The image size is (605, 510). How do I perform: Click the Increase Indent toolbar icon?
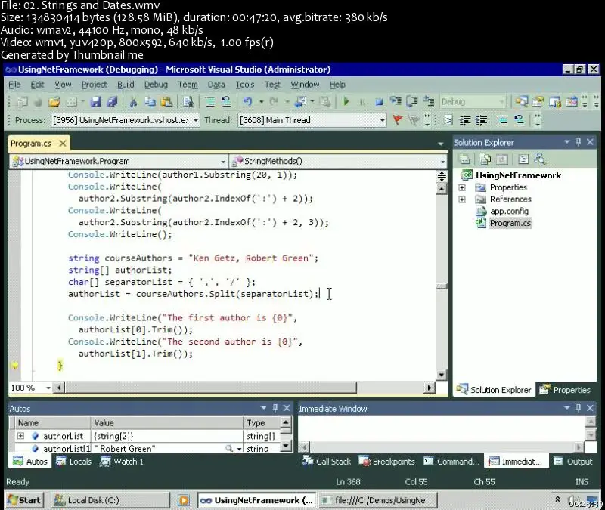481,120
